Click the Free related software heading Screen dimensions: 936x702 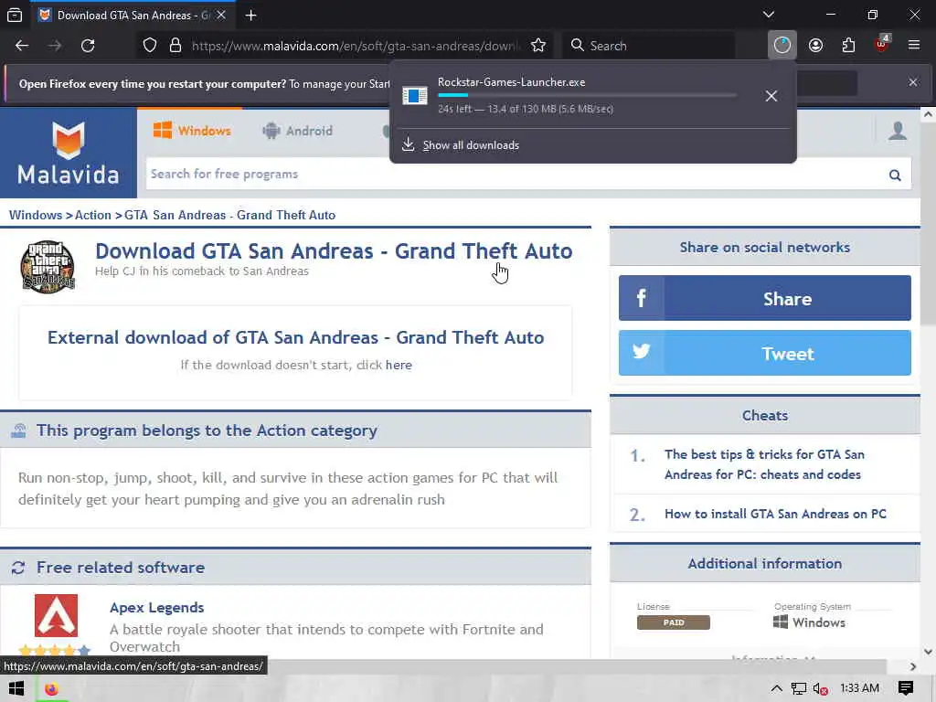(120, 567)
